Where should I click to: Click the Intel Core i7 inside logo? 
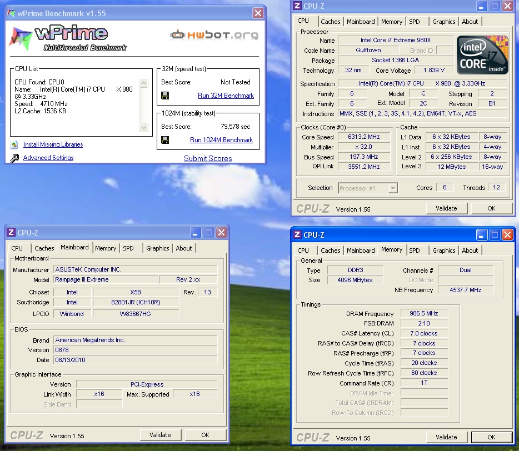(x=482, y=55)
